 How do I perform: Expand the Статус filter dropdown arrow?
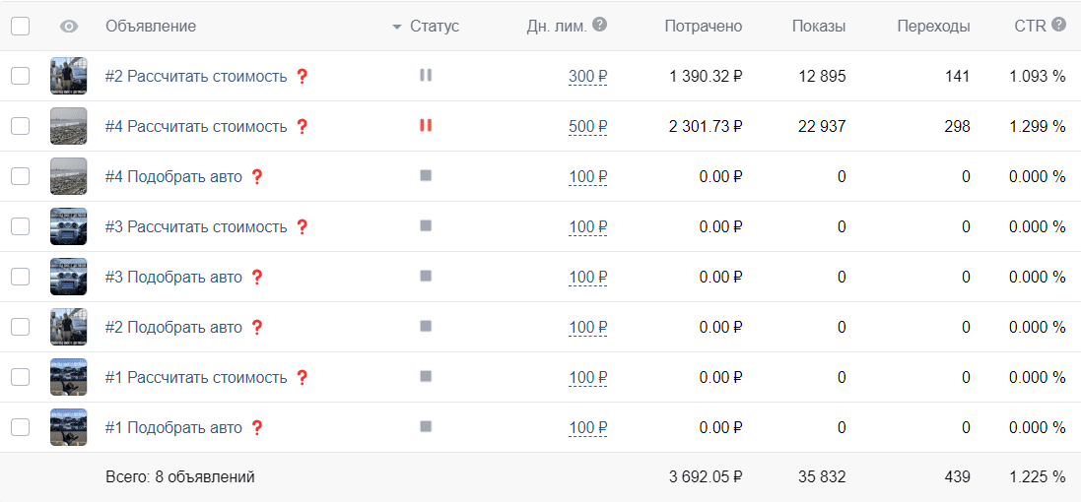tap(396, 27)
